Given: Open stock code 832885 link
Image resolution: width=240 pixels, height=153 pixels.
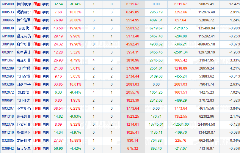Looking at the screenshot, I should click(8, 141).
